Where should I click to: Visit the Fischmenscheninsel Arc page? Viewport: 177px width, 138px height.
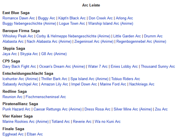click(x=46, y=97)
